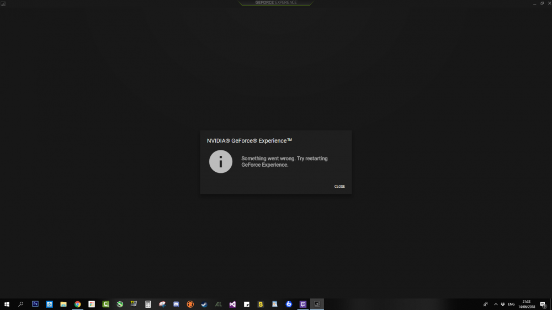
Task: Open the green Camtasia icon in the taskbar
Action: pyautogui.click(x=105, y=304)
